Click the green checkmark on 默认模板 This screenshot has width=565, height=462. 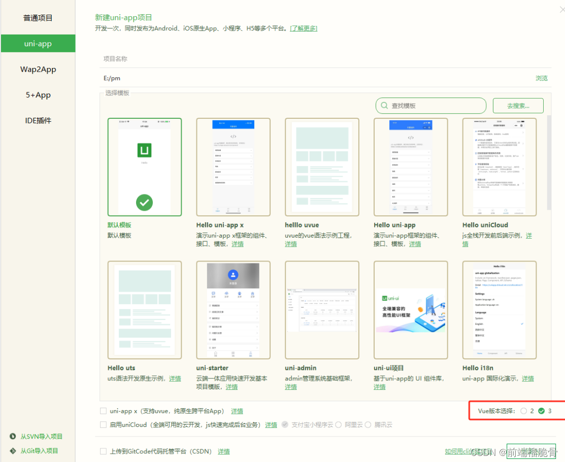point(144,202)
